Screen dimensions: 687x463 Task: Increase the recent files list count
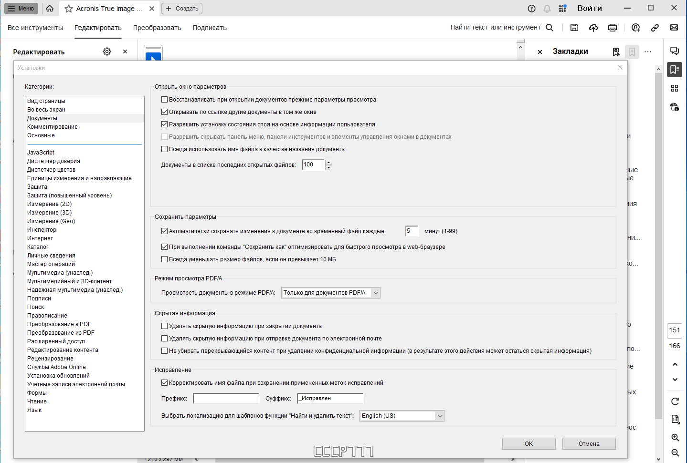328,163
